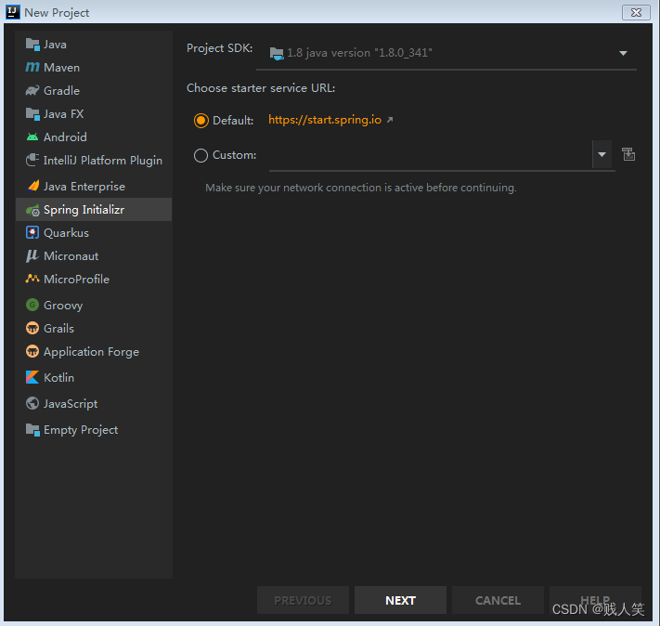
Task: Select Grails label in list
Action: tap(58, 328)
